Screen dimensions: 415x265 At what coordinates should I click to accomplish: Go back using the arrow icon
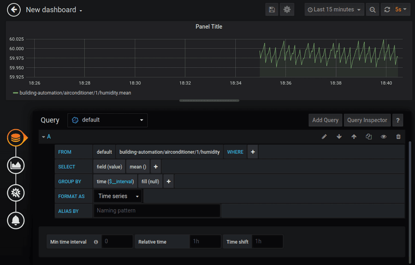pos(14,10)
